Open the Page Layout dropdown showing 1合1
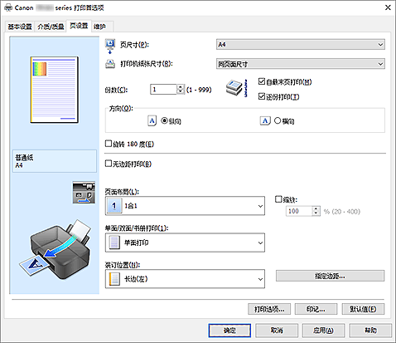 tap(185, 206)
